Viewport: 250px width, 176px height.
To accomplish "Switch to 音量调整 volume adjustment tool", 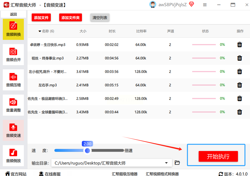I will point(13,105).
